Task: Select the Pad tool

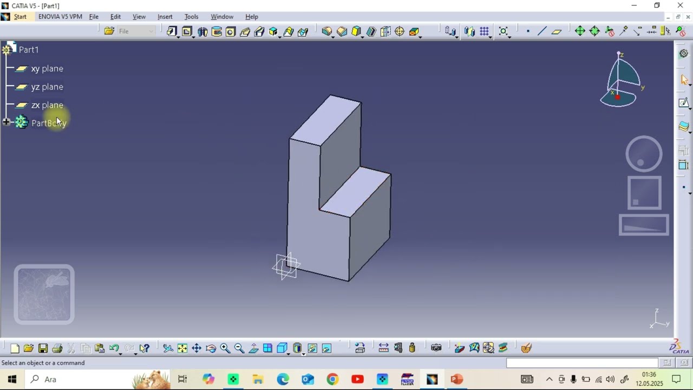Action: click(172, 31)
